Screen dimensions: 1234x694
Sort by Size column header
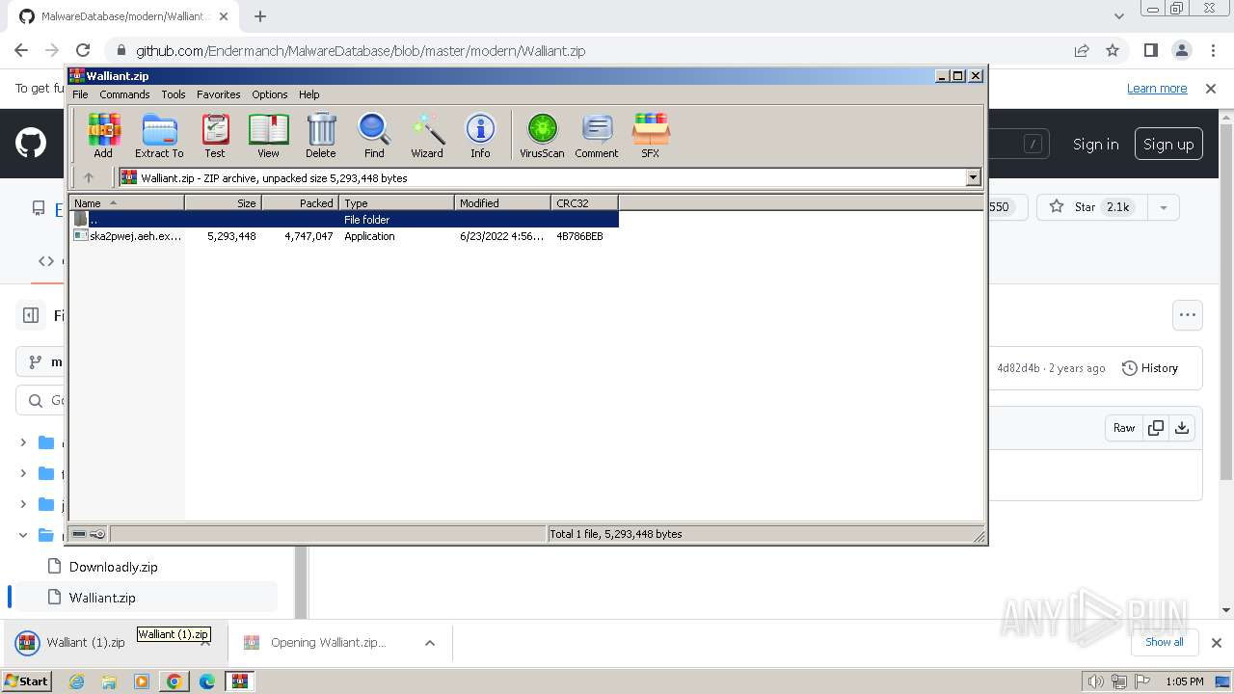[223, 202]
